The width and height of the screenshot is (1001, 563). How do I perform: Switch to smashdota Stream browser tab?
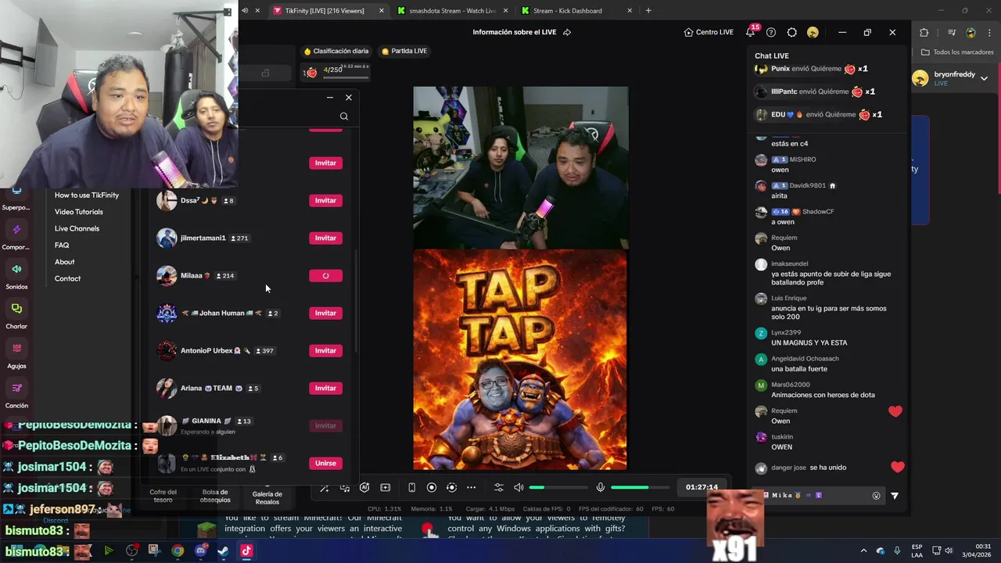tap(451, 10)
